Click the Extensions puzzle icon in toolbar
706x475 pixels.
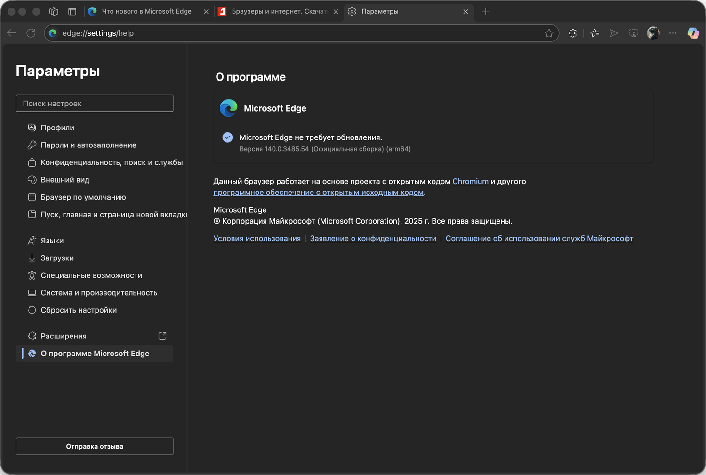click(x=572, y=33)
